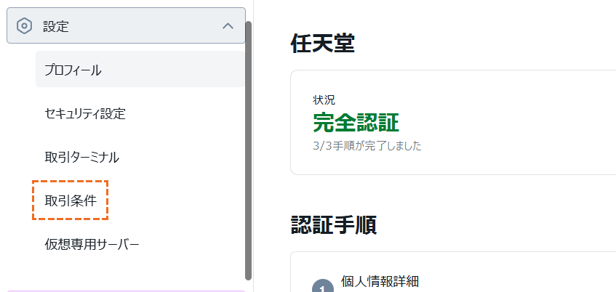Click the 完全認証 status text
Viewport: 616px width, 292px height.
pyautogui.click(x=356, y=123)
